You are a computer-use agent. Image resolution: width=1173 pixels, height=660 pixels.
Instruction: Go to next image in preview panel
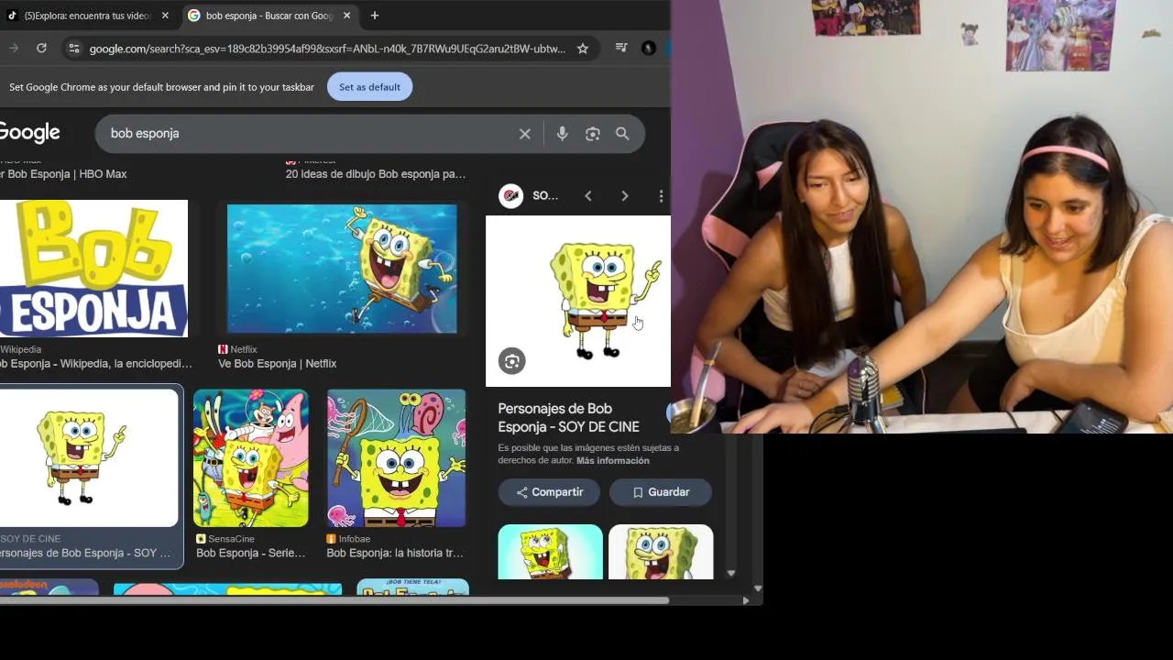click(625, 196)
